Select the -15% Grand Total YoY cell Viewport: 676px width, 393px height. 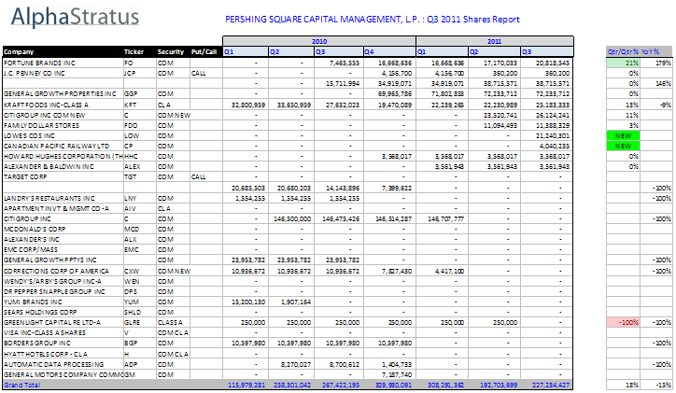point(655,386)
